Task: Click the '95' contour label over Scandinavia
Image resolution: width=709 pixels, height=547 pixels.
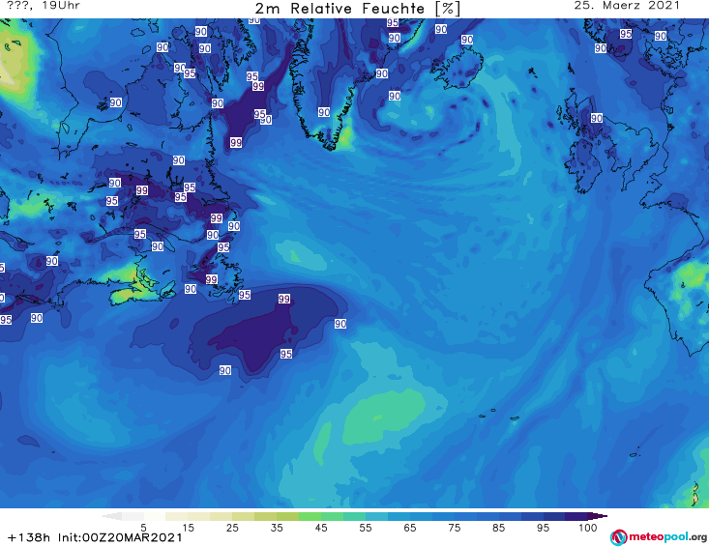Action: [626, 34]
